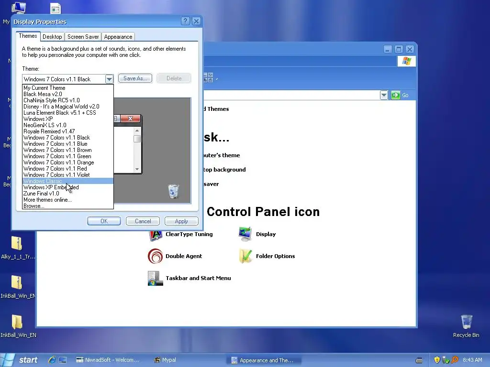Click the My Computer desktop icon
The height and width of the screenshot is (367, 490).
click(18, 8)
